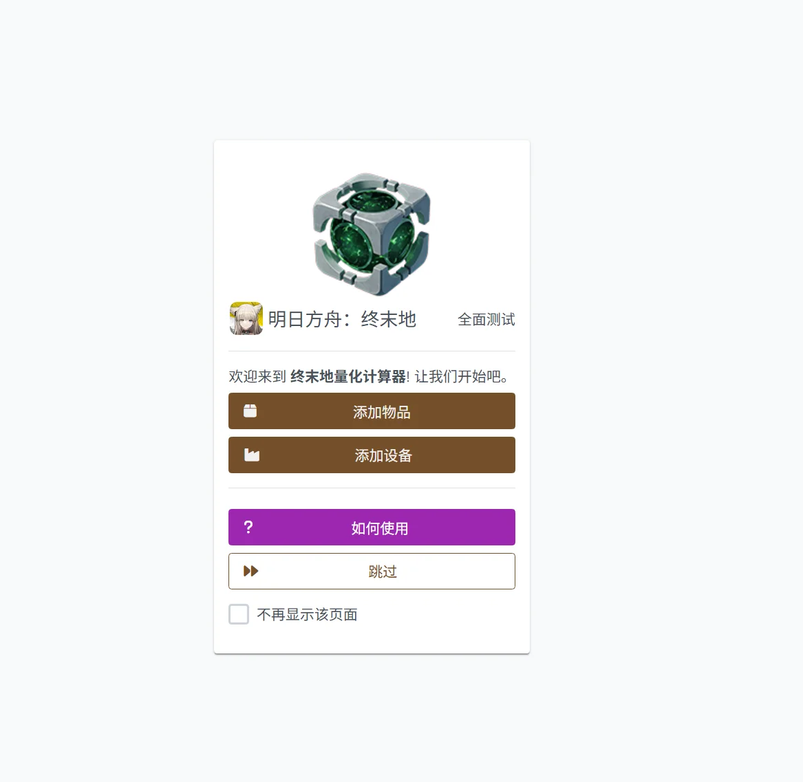Select the 添加物品 button label

coord(381,411)
